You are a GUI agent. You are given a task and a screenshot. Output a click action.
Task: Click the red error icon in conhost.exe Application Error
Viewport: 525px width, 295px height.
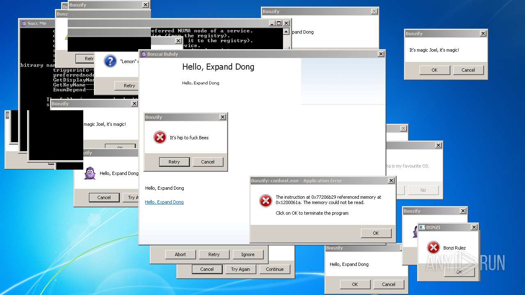[265, 201]
